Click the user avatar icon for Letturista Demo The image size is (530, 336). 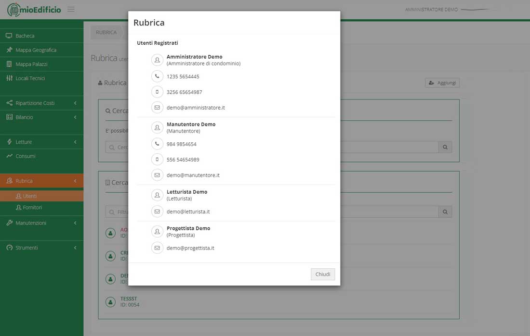click(x=157, y=195)
